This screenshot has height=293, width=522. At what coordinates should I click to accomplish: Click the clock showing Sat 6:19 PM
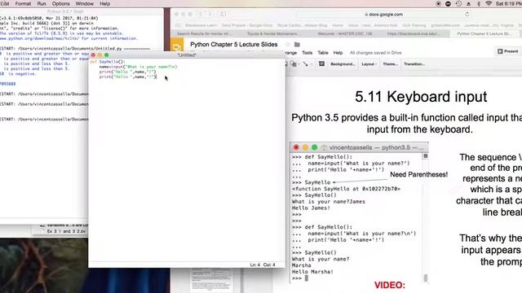pyautogui.click(x=509, y=3)
